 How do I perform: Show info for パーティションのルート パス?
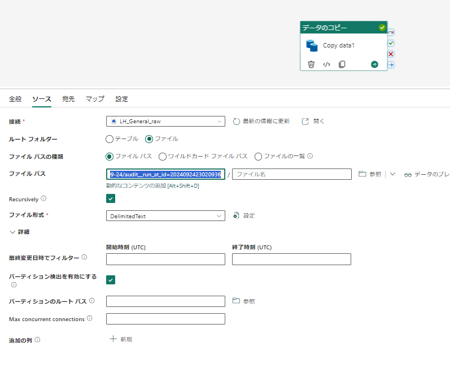pyautogui.click(x=91, y=301)
